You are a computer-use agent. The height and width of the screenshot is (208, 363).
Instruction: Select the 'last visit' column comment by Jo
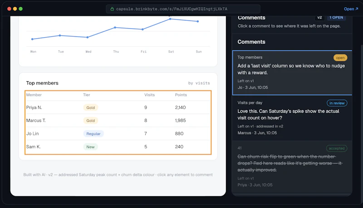(292, 73)
